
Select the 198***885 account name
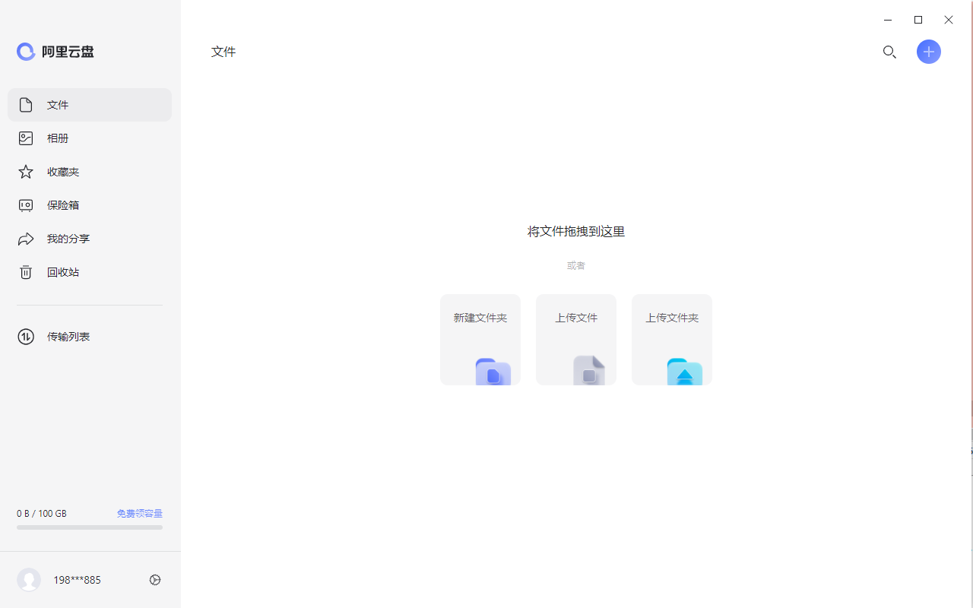[77, 579]
